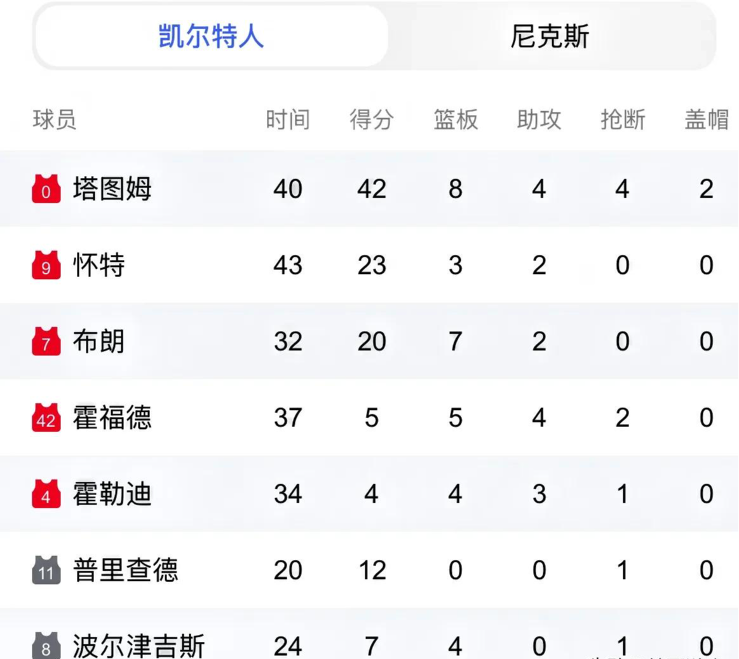
Task: Click the 抢断 column header
Action: click(623, 119)
